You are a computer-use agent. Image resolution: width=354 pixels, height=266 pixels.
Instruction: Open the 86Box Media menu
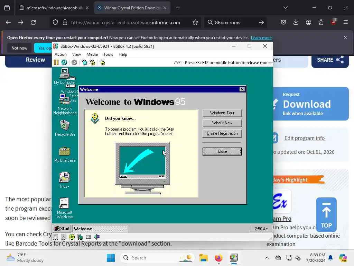click(x=92, y=54)
